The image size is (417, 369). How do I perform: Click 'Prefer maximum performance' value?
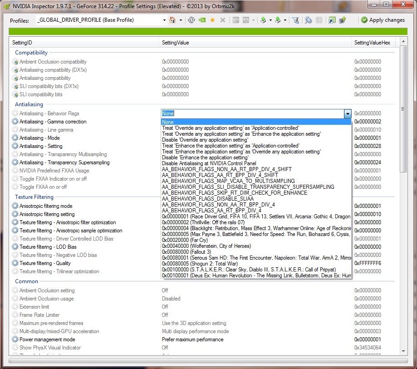click(x=192, y=339)
